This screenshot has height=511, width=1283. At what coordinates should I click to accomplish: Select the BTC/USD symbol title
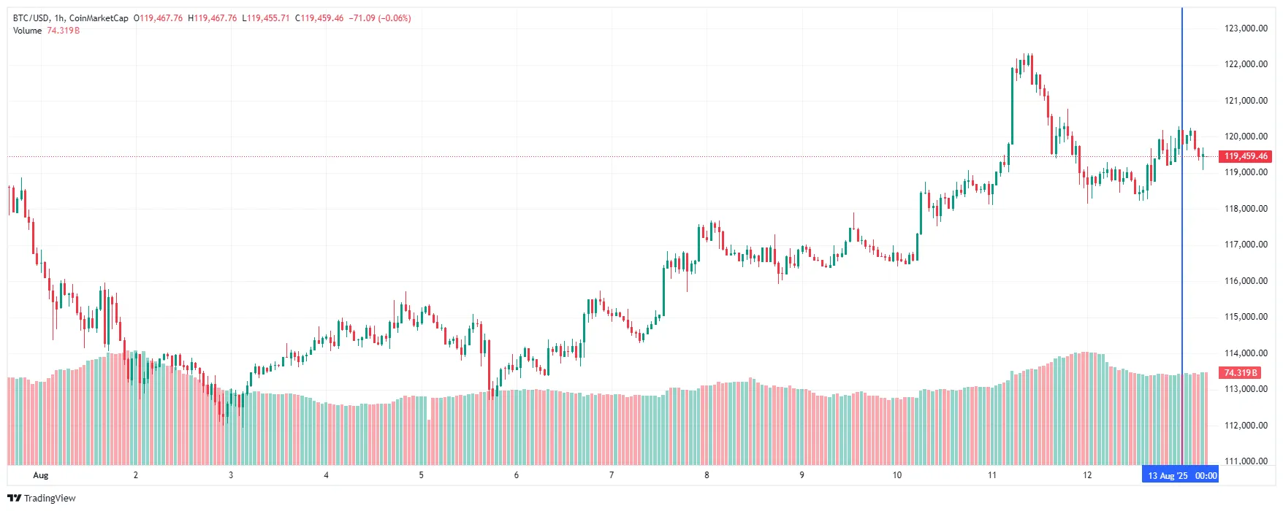pos(31,18)
